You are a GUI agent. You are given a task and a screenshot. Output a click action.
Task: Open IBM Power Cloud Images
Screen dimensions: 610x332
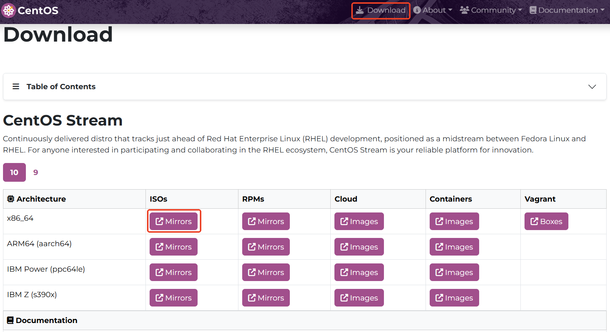pyautogui.click(x=359, y=272)
